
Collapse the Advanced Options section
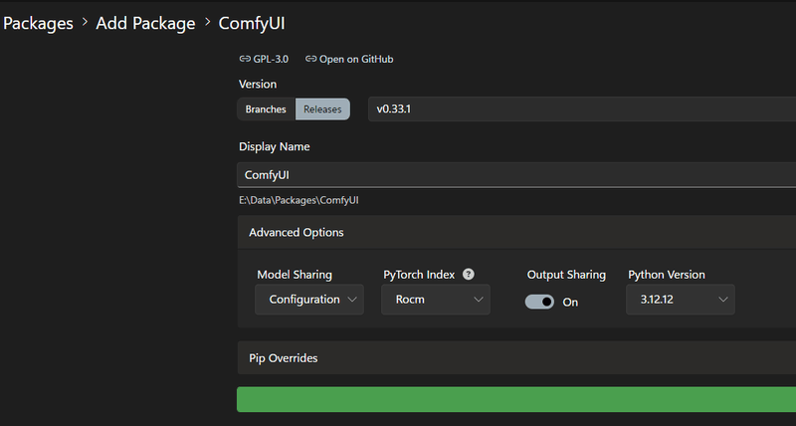pos(516,233)
